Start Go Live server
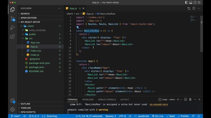This screenshot has height=118, width=211. pyautogui.click(x=158, y=116)
